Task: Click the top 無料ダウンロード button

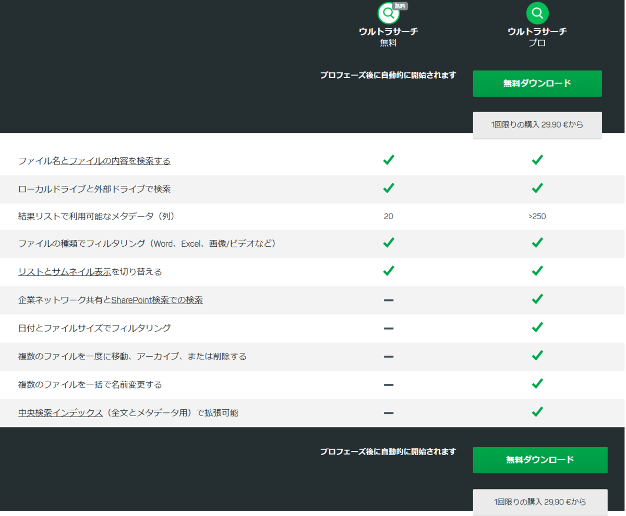Action: (537, 83)
